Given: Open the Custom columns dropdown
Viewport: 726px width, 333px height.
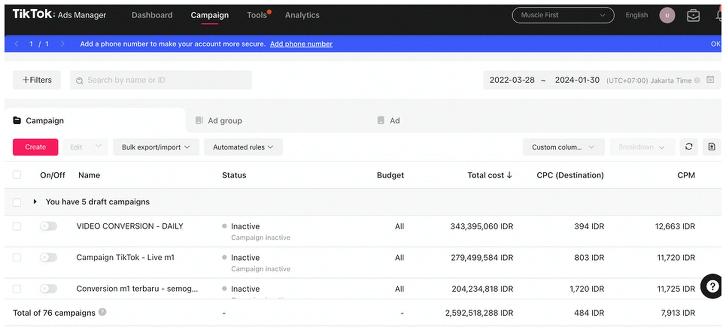Looking at the screenshot, I should pyautogui.click(x=563, y=147).
